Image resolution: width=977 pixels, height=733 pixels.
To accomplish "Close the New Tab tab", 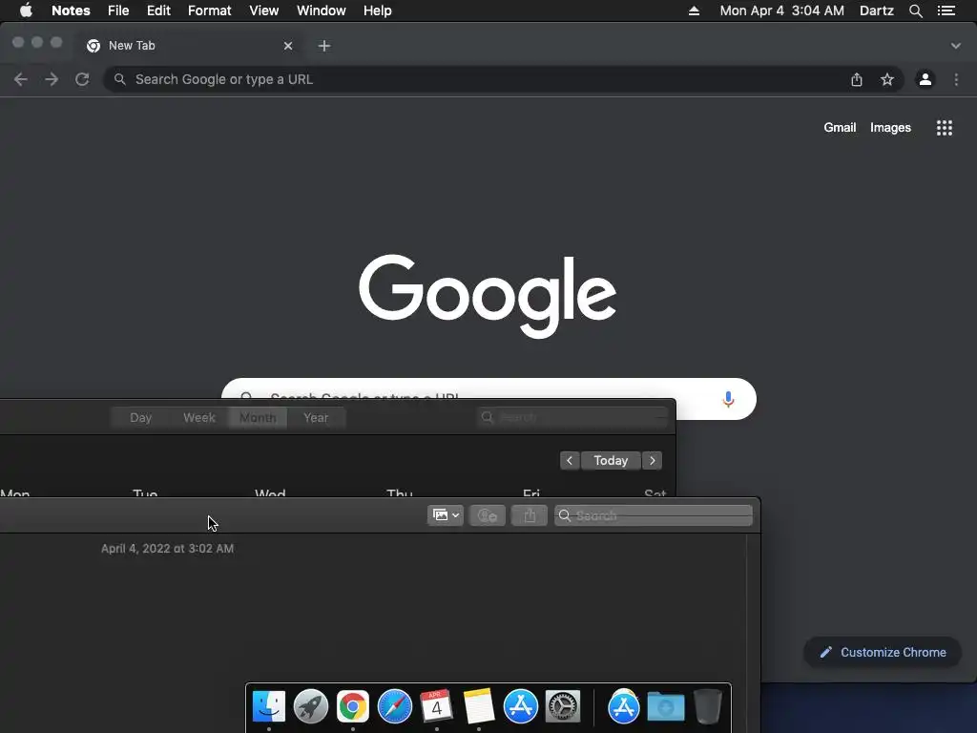I will [288, 46].
